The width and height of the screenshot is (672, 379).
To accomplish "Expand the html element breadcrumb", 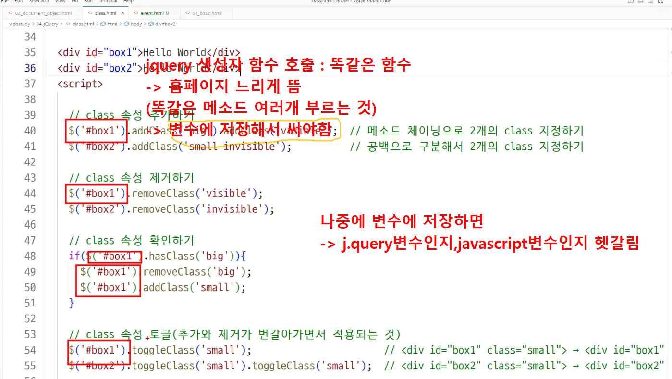I will click(x=109, y=24).
